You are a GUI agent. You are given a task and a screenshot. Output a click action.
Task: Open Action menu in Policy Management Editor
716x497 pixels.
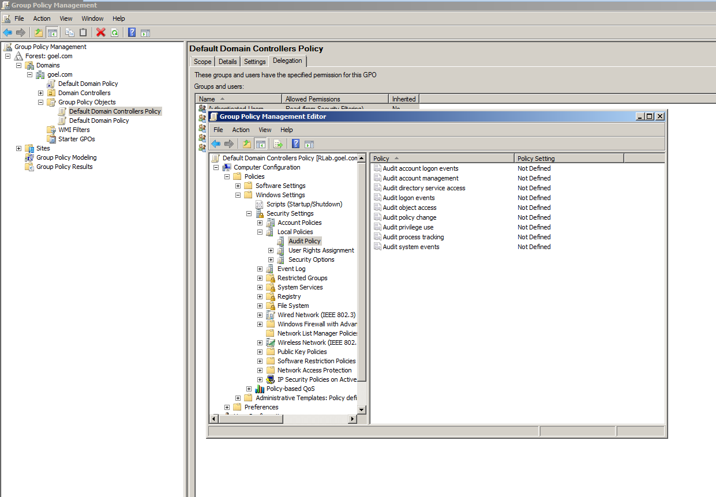tap(241, 130)
